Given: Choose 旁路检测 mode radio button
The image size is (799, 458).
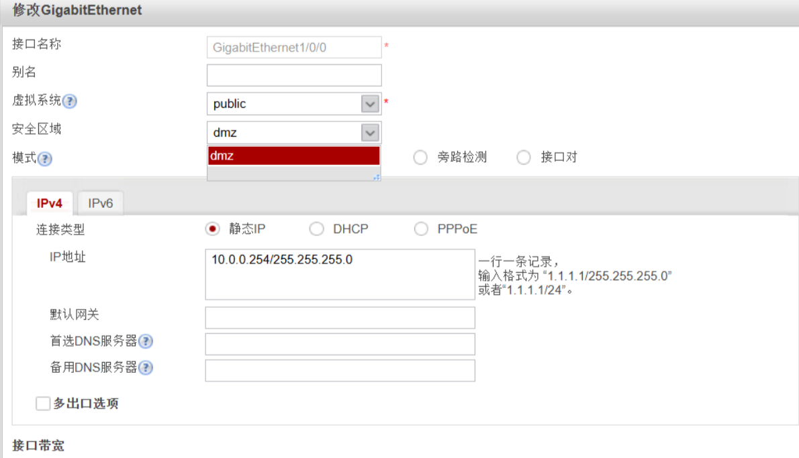Looking at the screenshot, I should (x=420, y=157).
